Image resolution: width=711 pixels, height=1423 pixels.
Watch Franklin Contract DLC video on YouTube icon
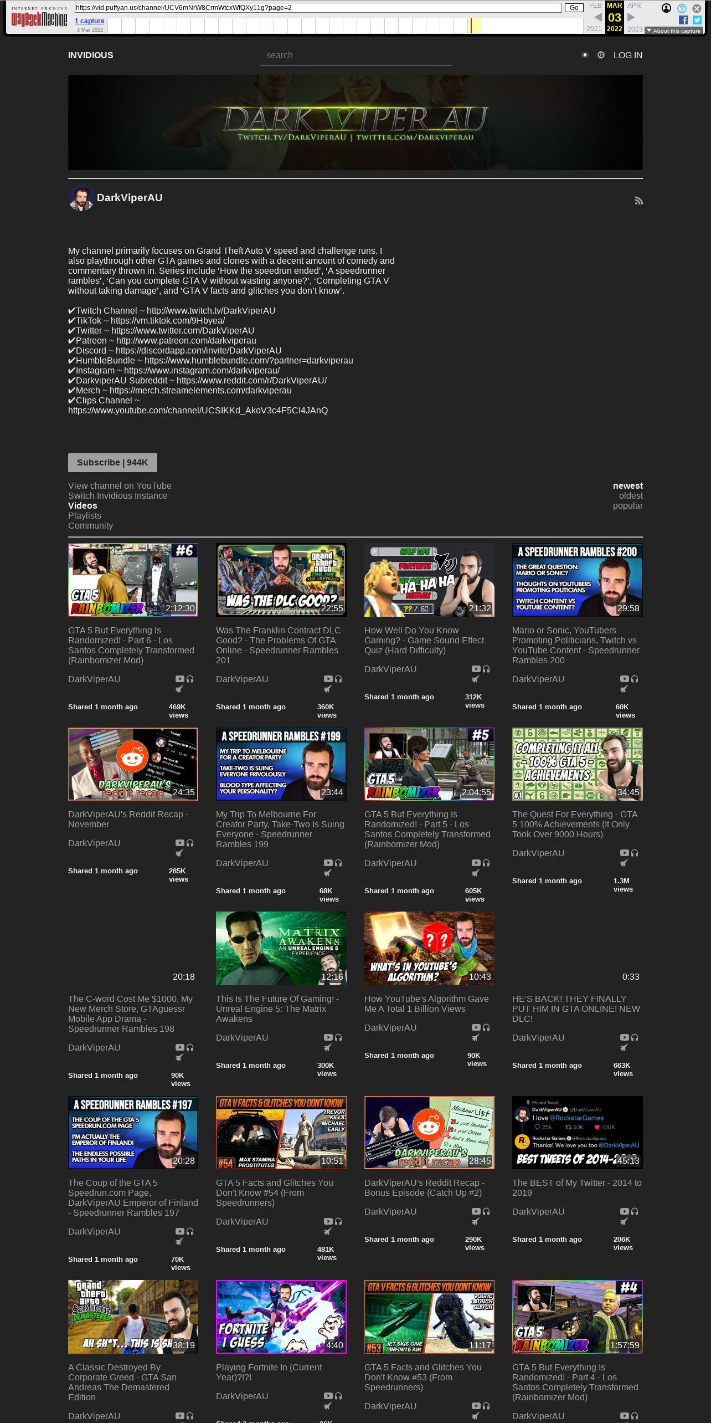pyautogui.click(x=328, y=679)
